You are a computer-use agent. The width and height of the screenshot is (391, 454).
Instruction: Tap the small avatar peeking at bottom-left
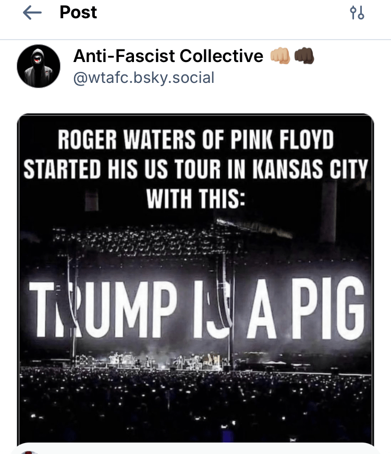pos(29,450)
